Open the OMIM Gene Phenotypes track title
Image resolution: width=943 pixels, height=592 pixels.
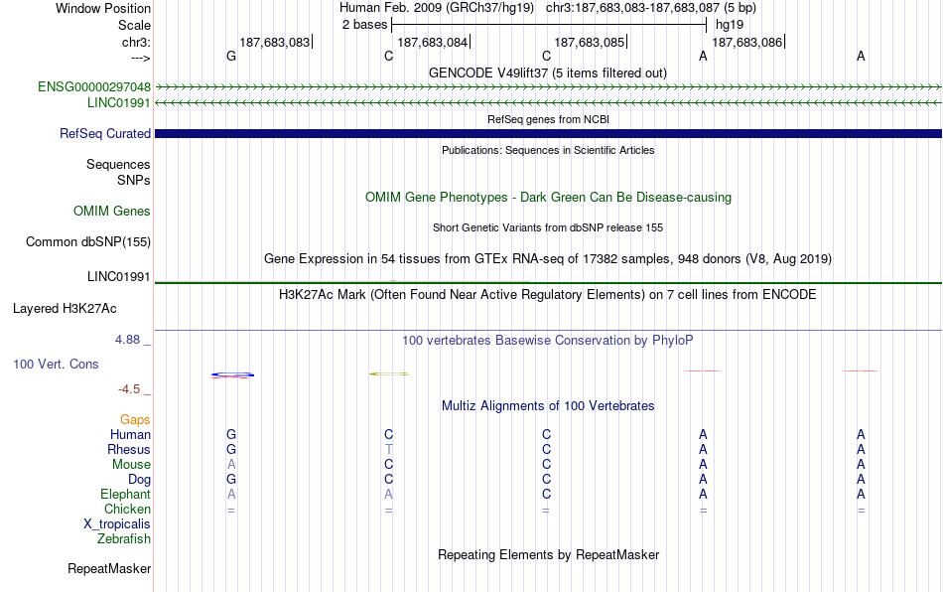548,198
